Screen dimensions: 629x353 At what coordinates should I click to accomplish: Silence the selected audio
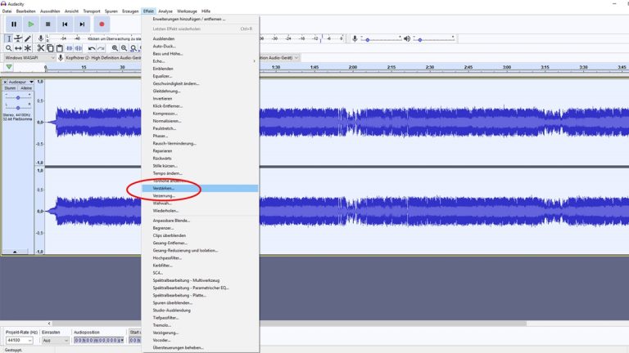(x=79, y=48)
